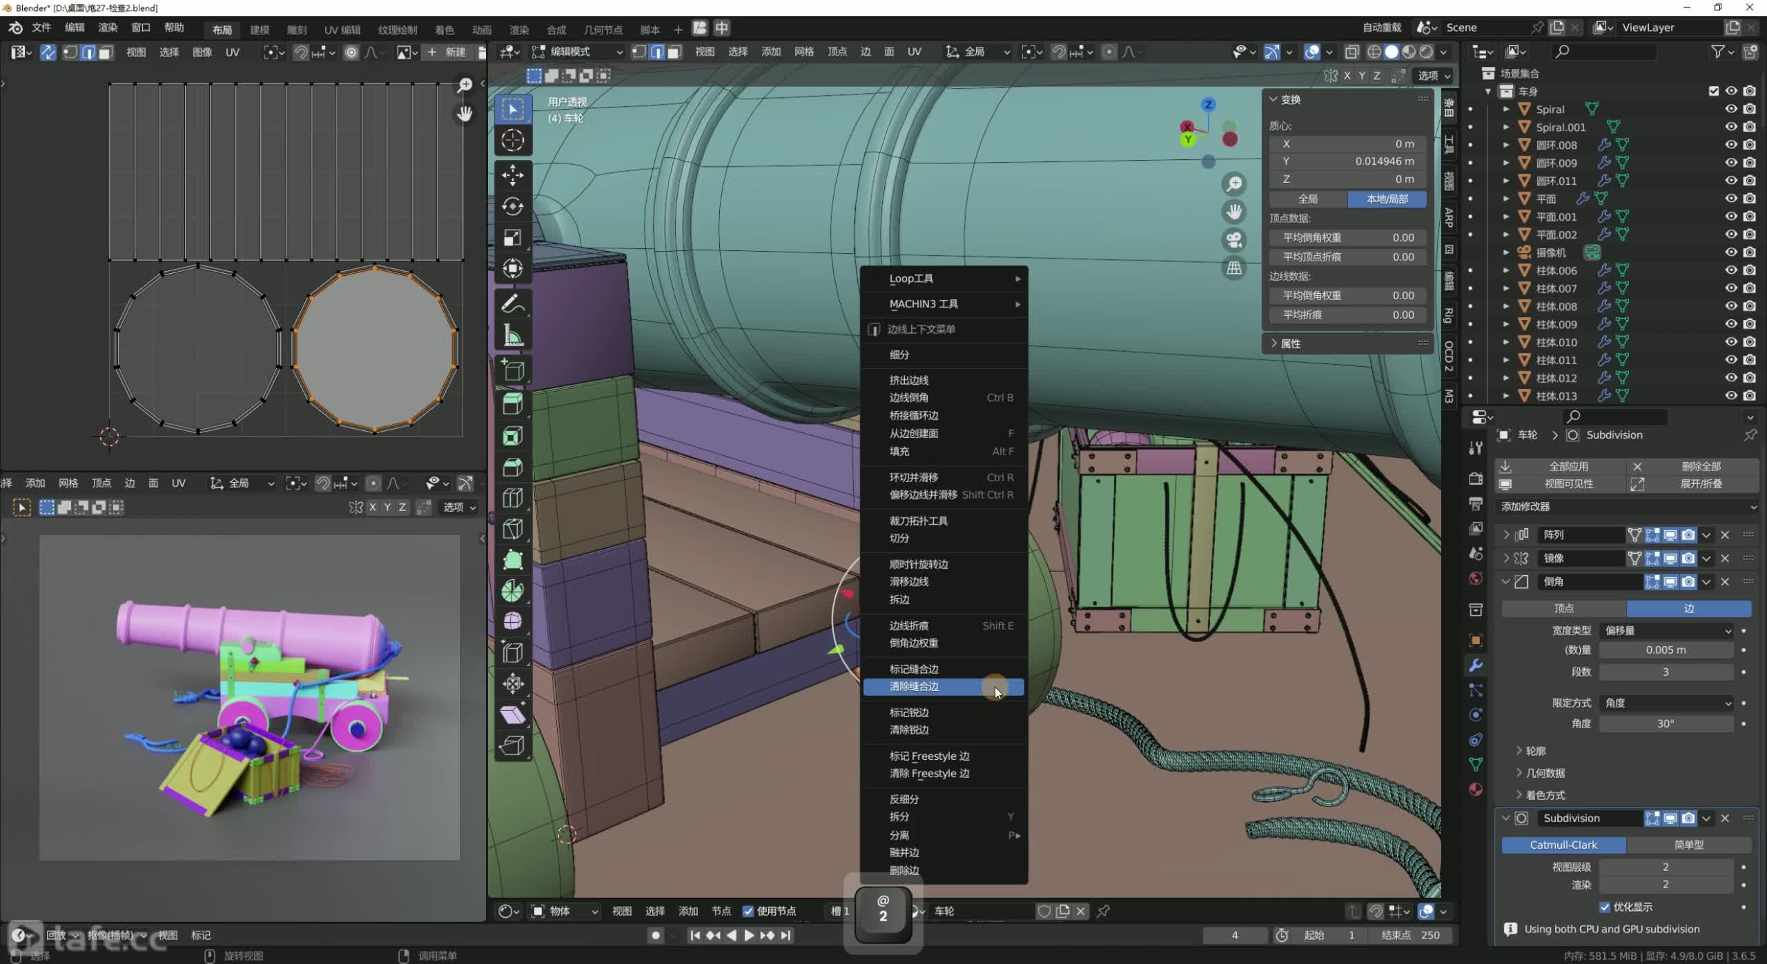Click the 全部应用 button
Image resolution: width=1767 pixels, height=964 pixels.
[x=1560, y=466]
